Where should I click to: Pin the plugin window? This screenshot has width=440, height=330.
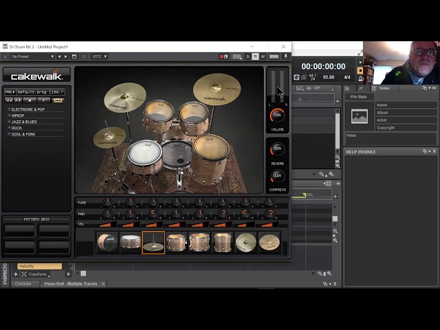[286, 56]
